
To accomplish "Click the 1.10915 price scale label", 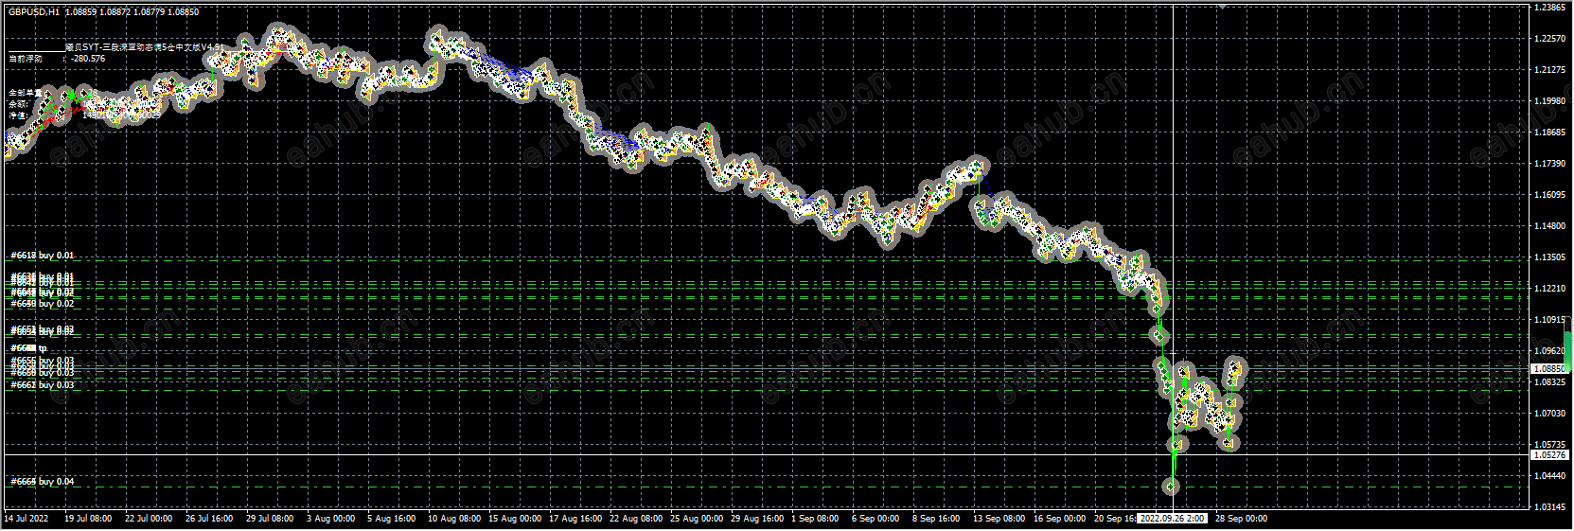I will 1549,320.
